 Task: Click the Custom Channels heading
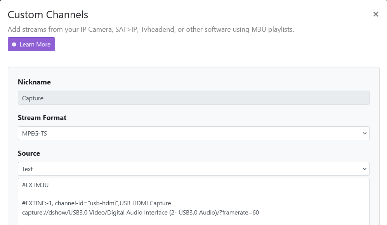click(48, 15)
